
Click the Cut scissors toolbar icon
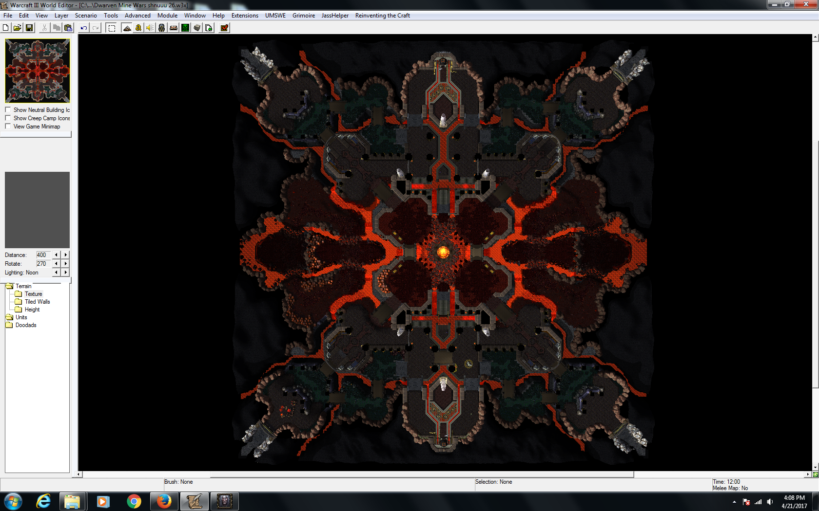[x=45, y=28]
